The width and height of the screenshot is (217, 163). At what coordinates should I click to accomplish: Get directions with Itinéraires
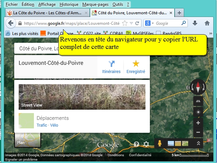111,67
